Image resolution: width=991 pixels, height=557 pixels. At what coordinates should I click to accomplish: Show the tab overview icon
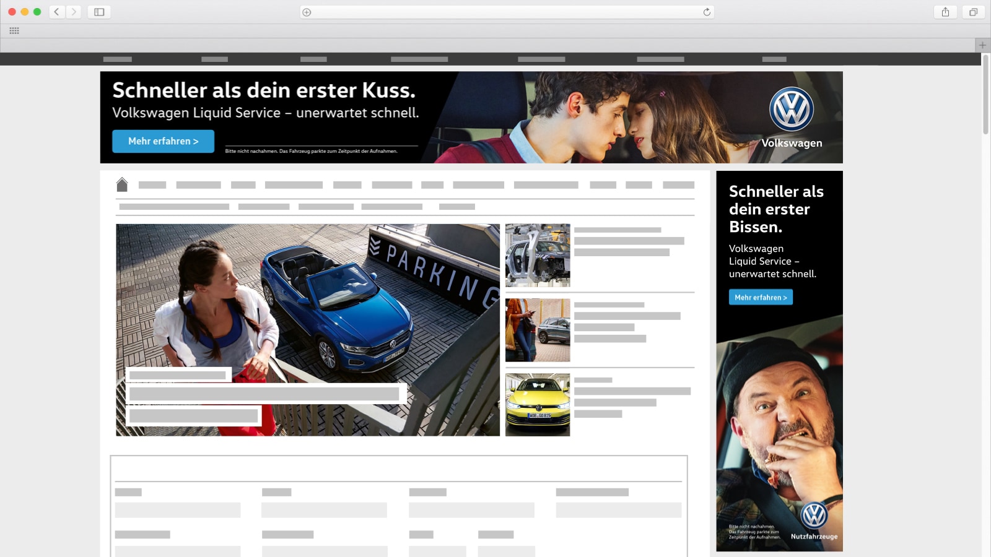[x=973, y=12]
